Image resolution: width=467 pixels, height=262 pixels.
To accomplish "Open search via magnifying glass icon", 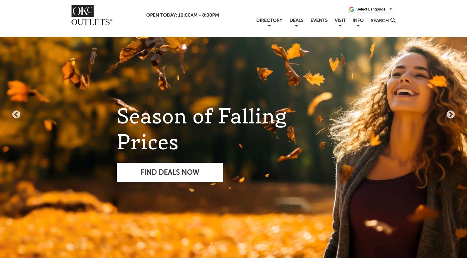I will tap(393, 20).
